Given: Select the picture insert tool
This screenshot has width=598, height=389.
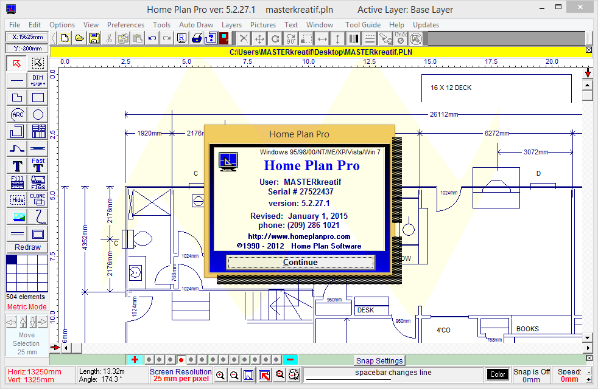Looking at the screenshot, I should 17,217.
